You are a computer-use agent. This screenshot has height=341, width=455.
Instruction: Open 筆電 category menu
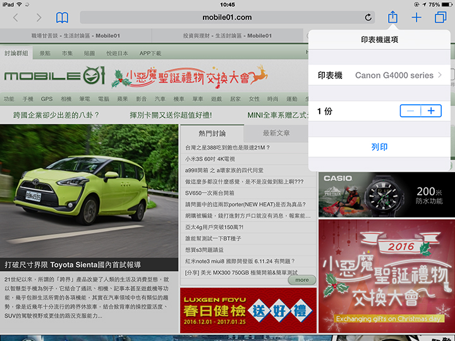click(85, 99)
